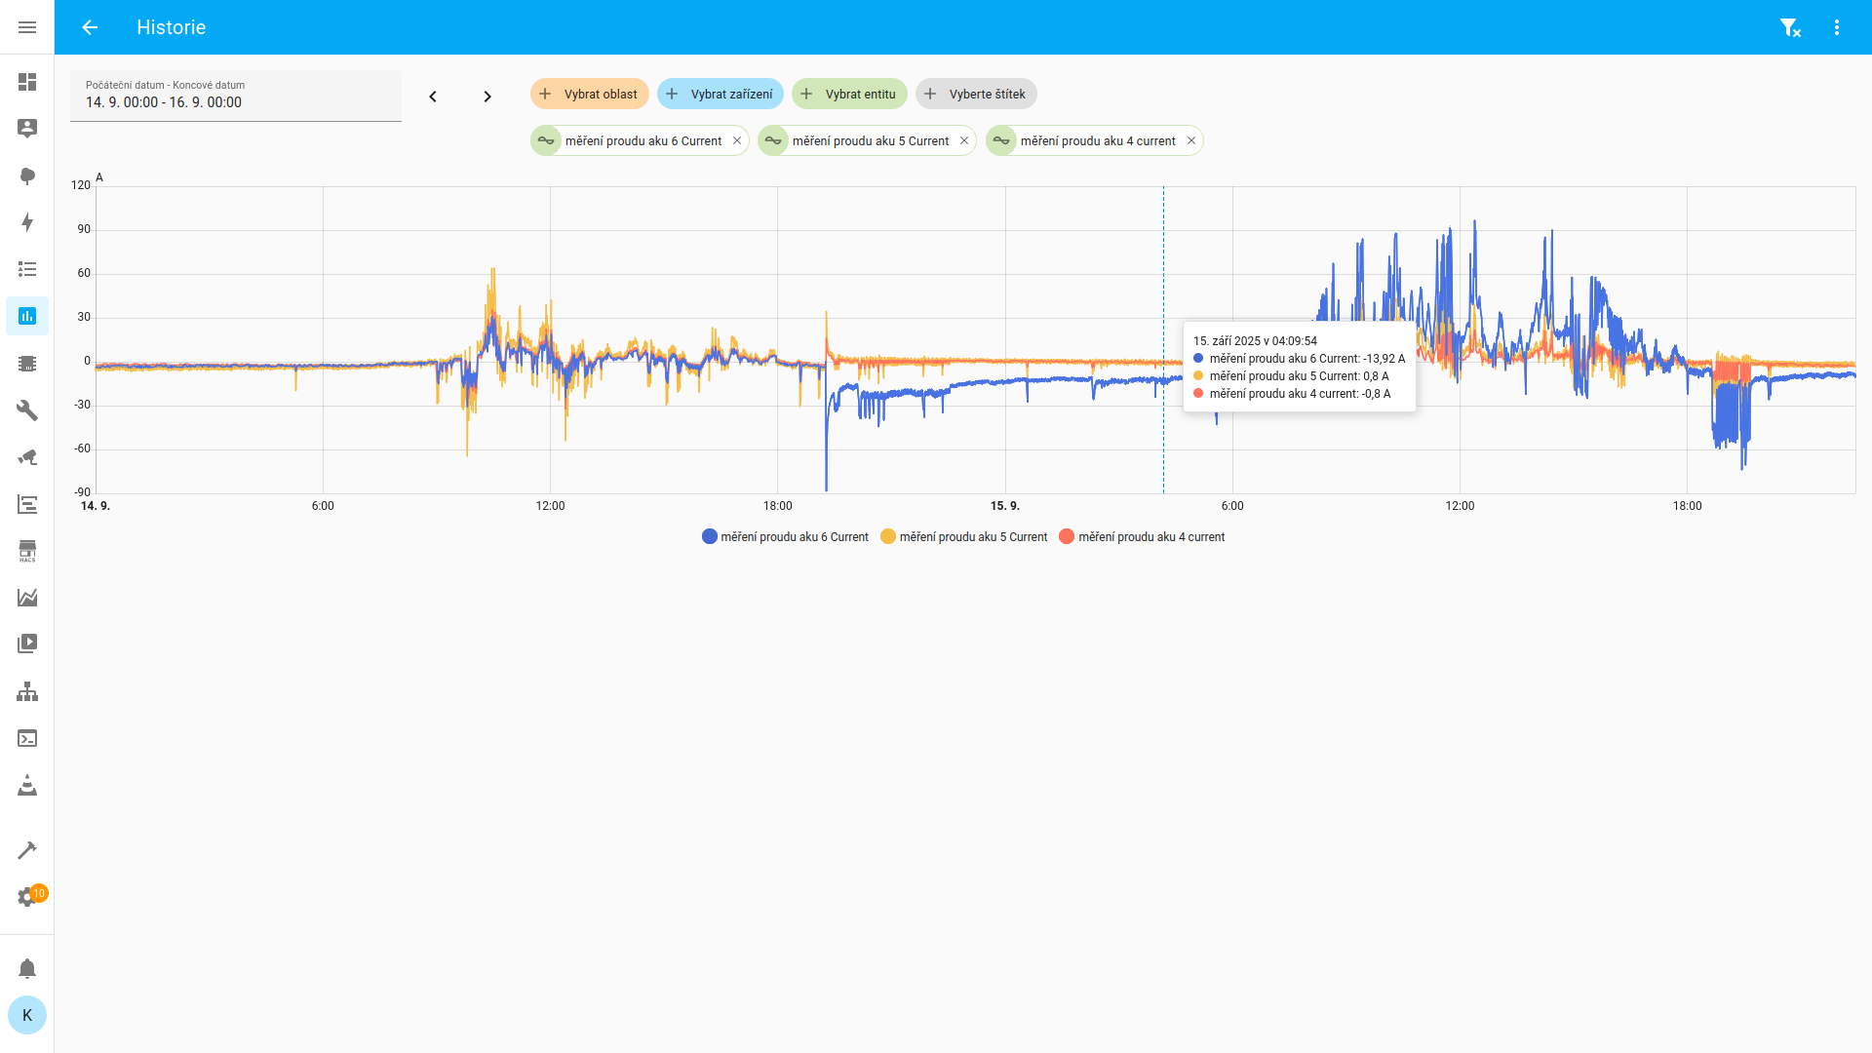Go to previous date range
Viewport: 1872px width, 1053px height.
(433, 97)
